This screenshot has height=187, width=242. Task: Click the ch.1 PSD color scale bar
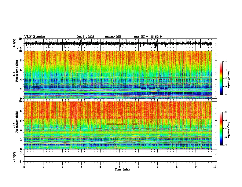221,78
